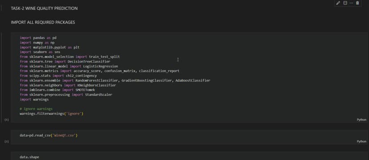Delete the cell with trash icon
Image resolution: width=369 pixels, height=160 pixels.
pos(357,3)
